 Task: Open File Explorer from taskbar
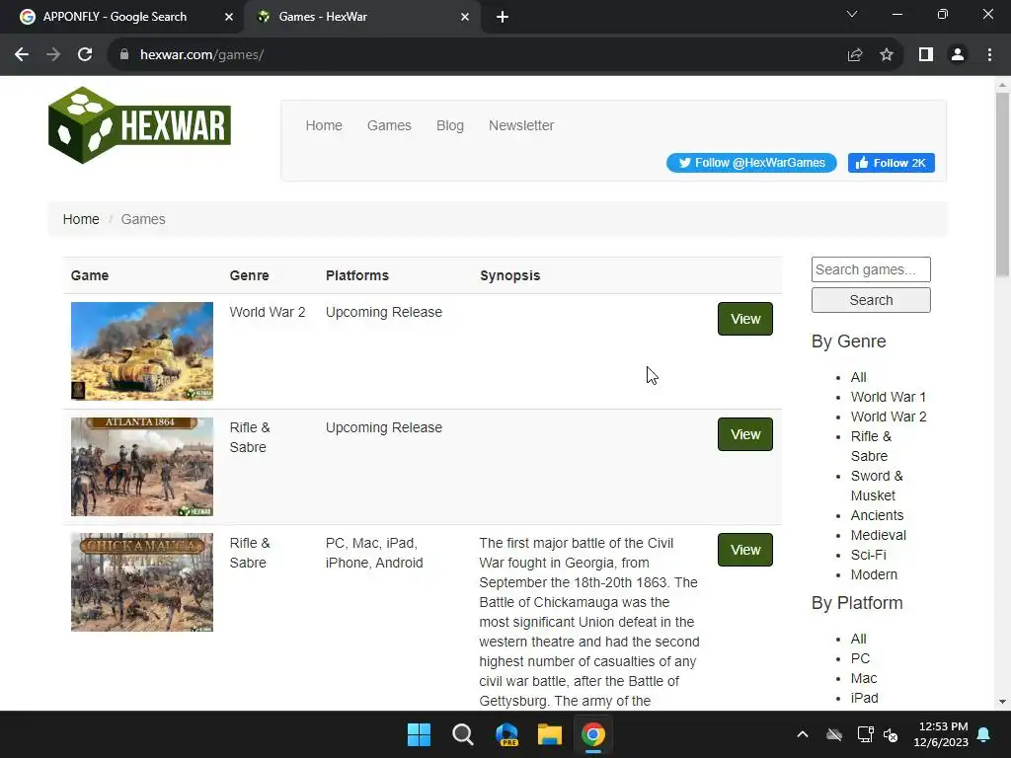click(x=550, y=734)
